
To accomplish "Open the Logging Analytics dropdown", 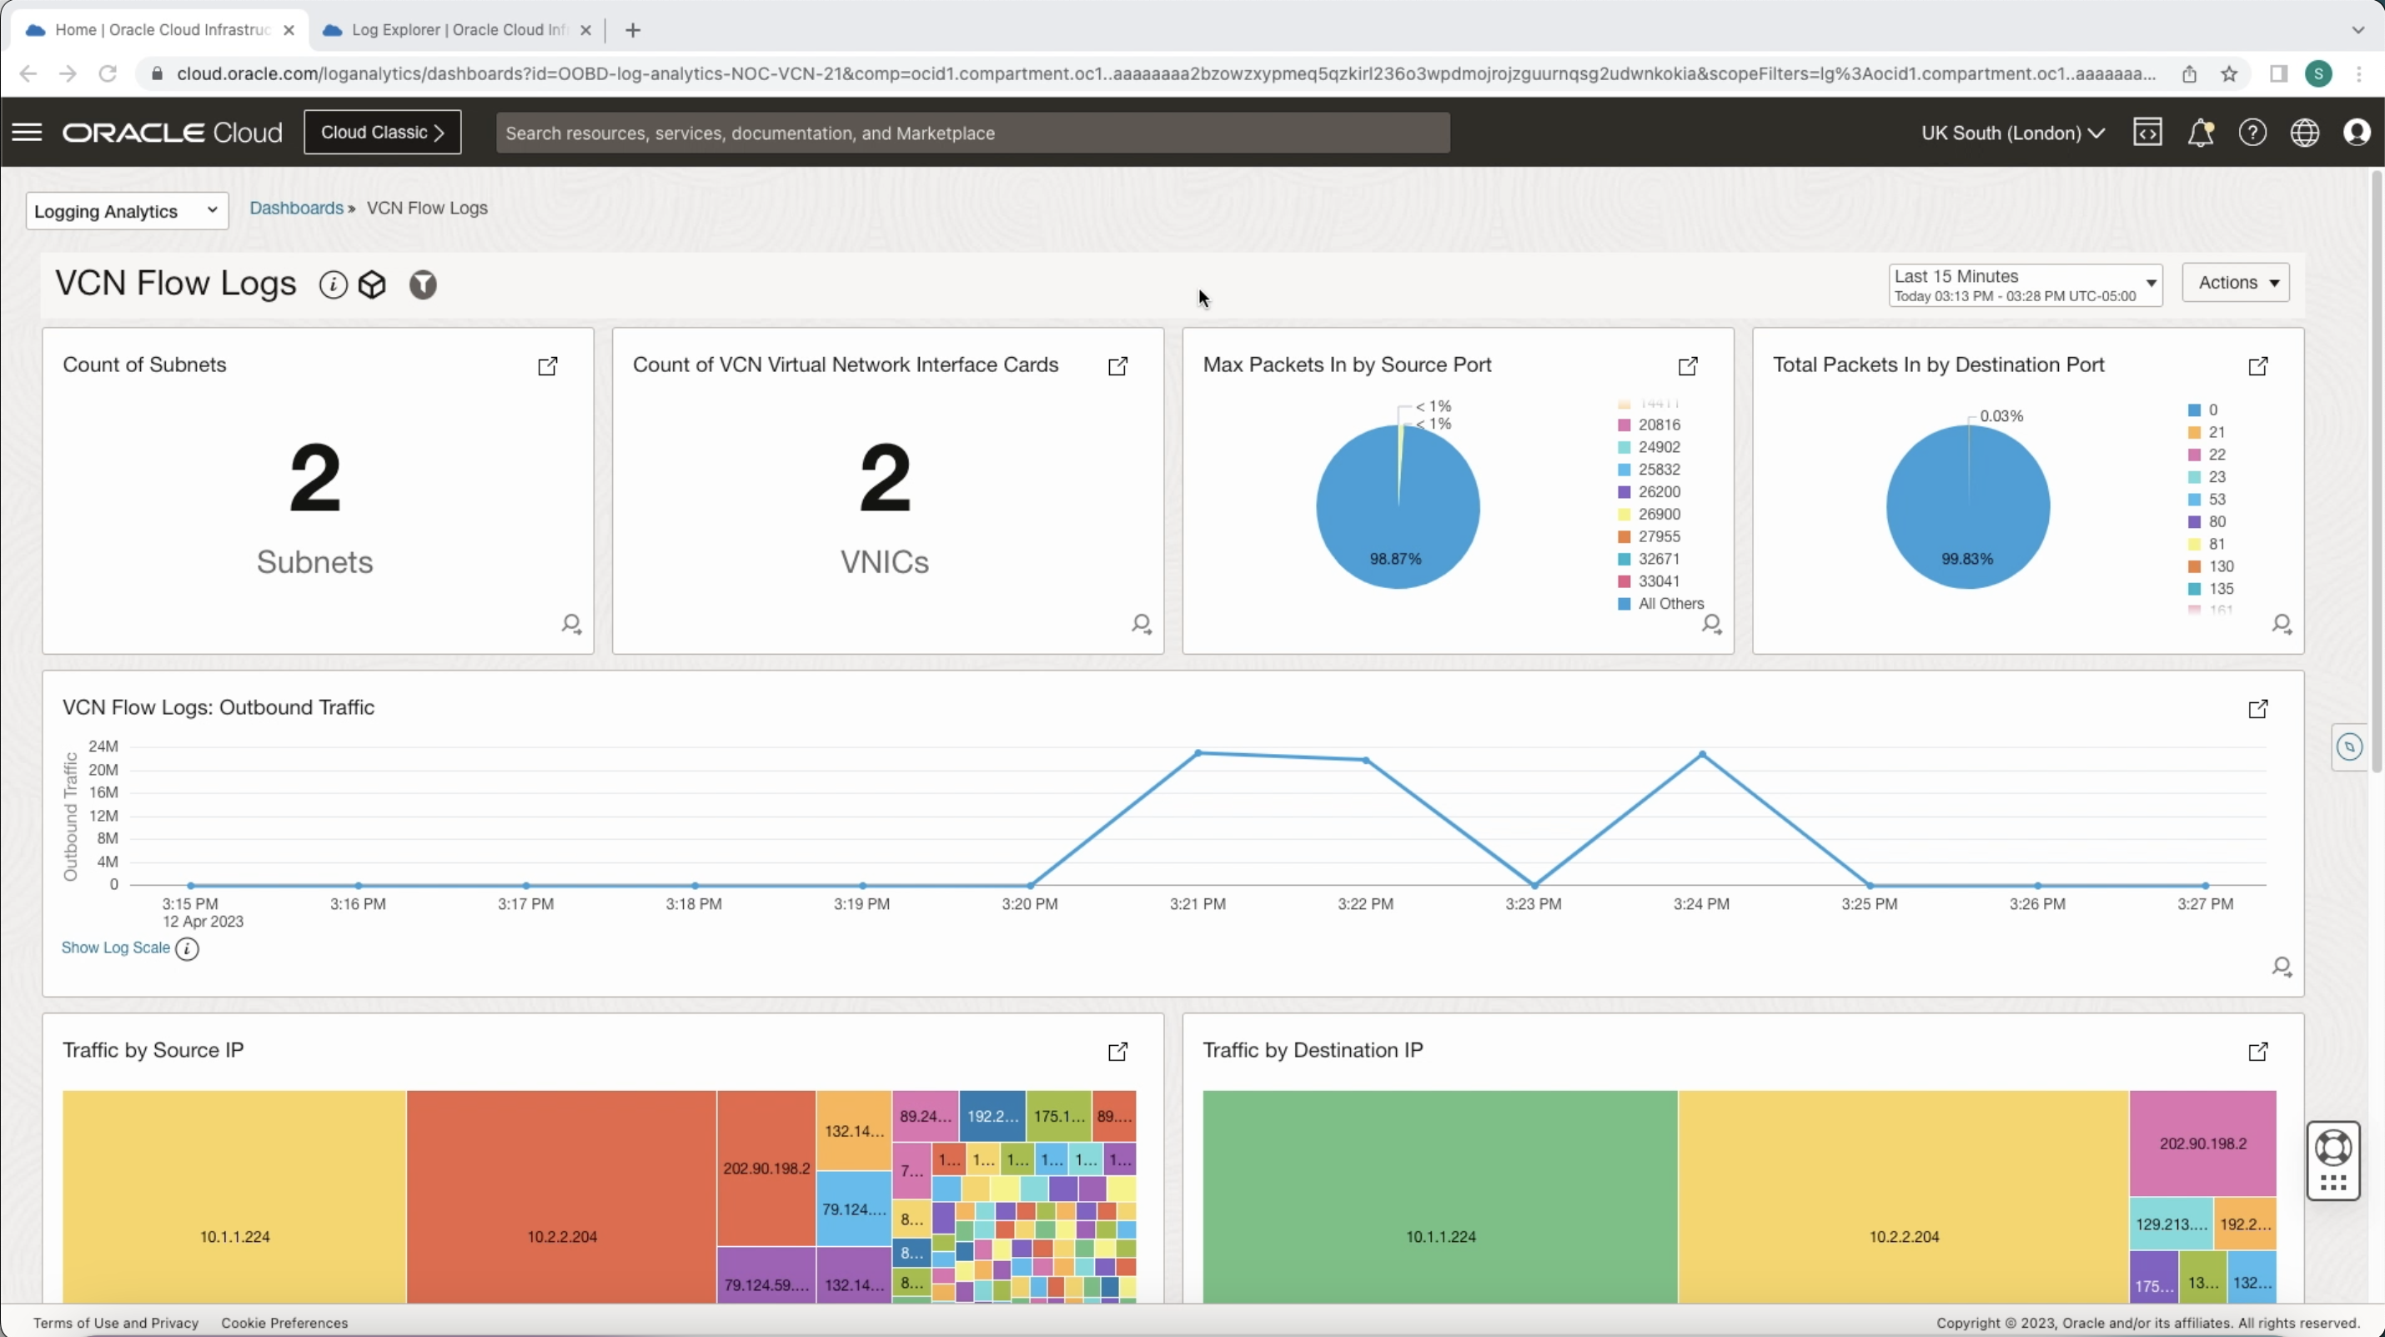I will (x=126, y=210).
